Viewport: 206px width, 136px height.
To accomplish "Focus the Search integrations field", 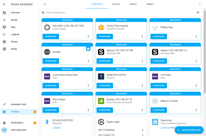I will pyautogui.click(x=118, y=13).
